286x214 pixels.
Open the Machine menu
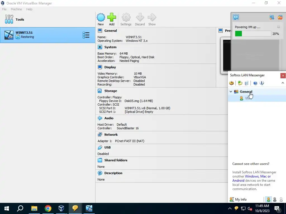tap(16, 9)
